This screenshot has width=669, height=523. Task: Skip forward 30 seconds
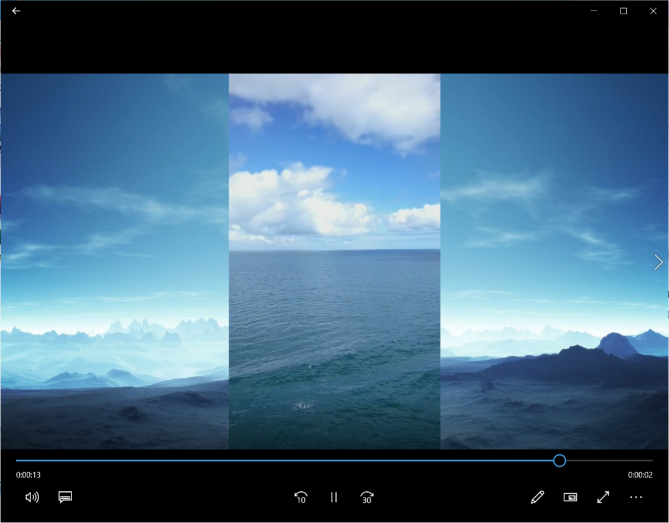(367, 497)
